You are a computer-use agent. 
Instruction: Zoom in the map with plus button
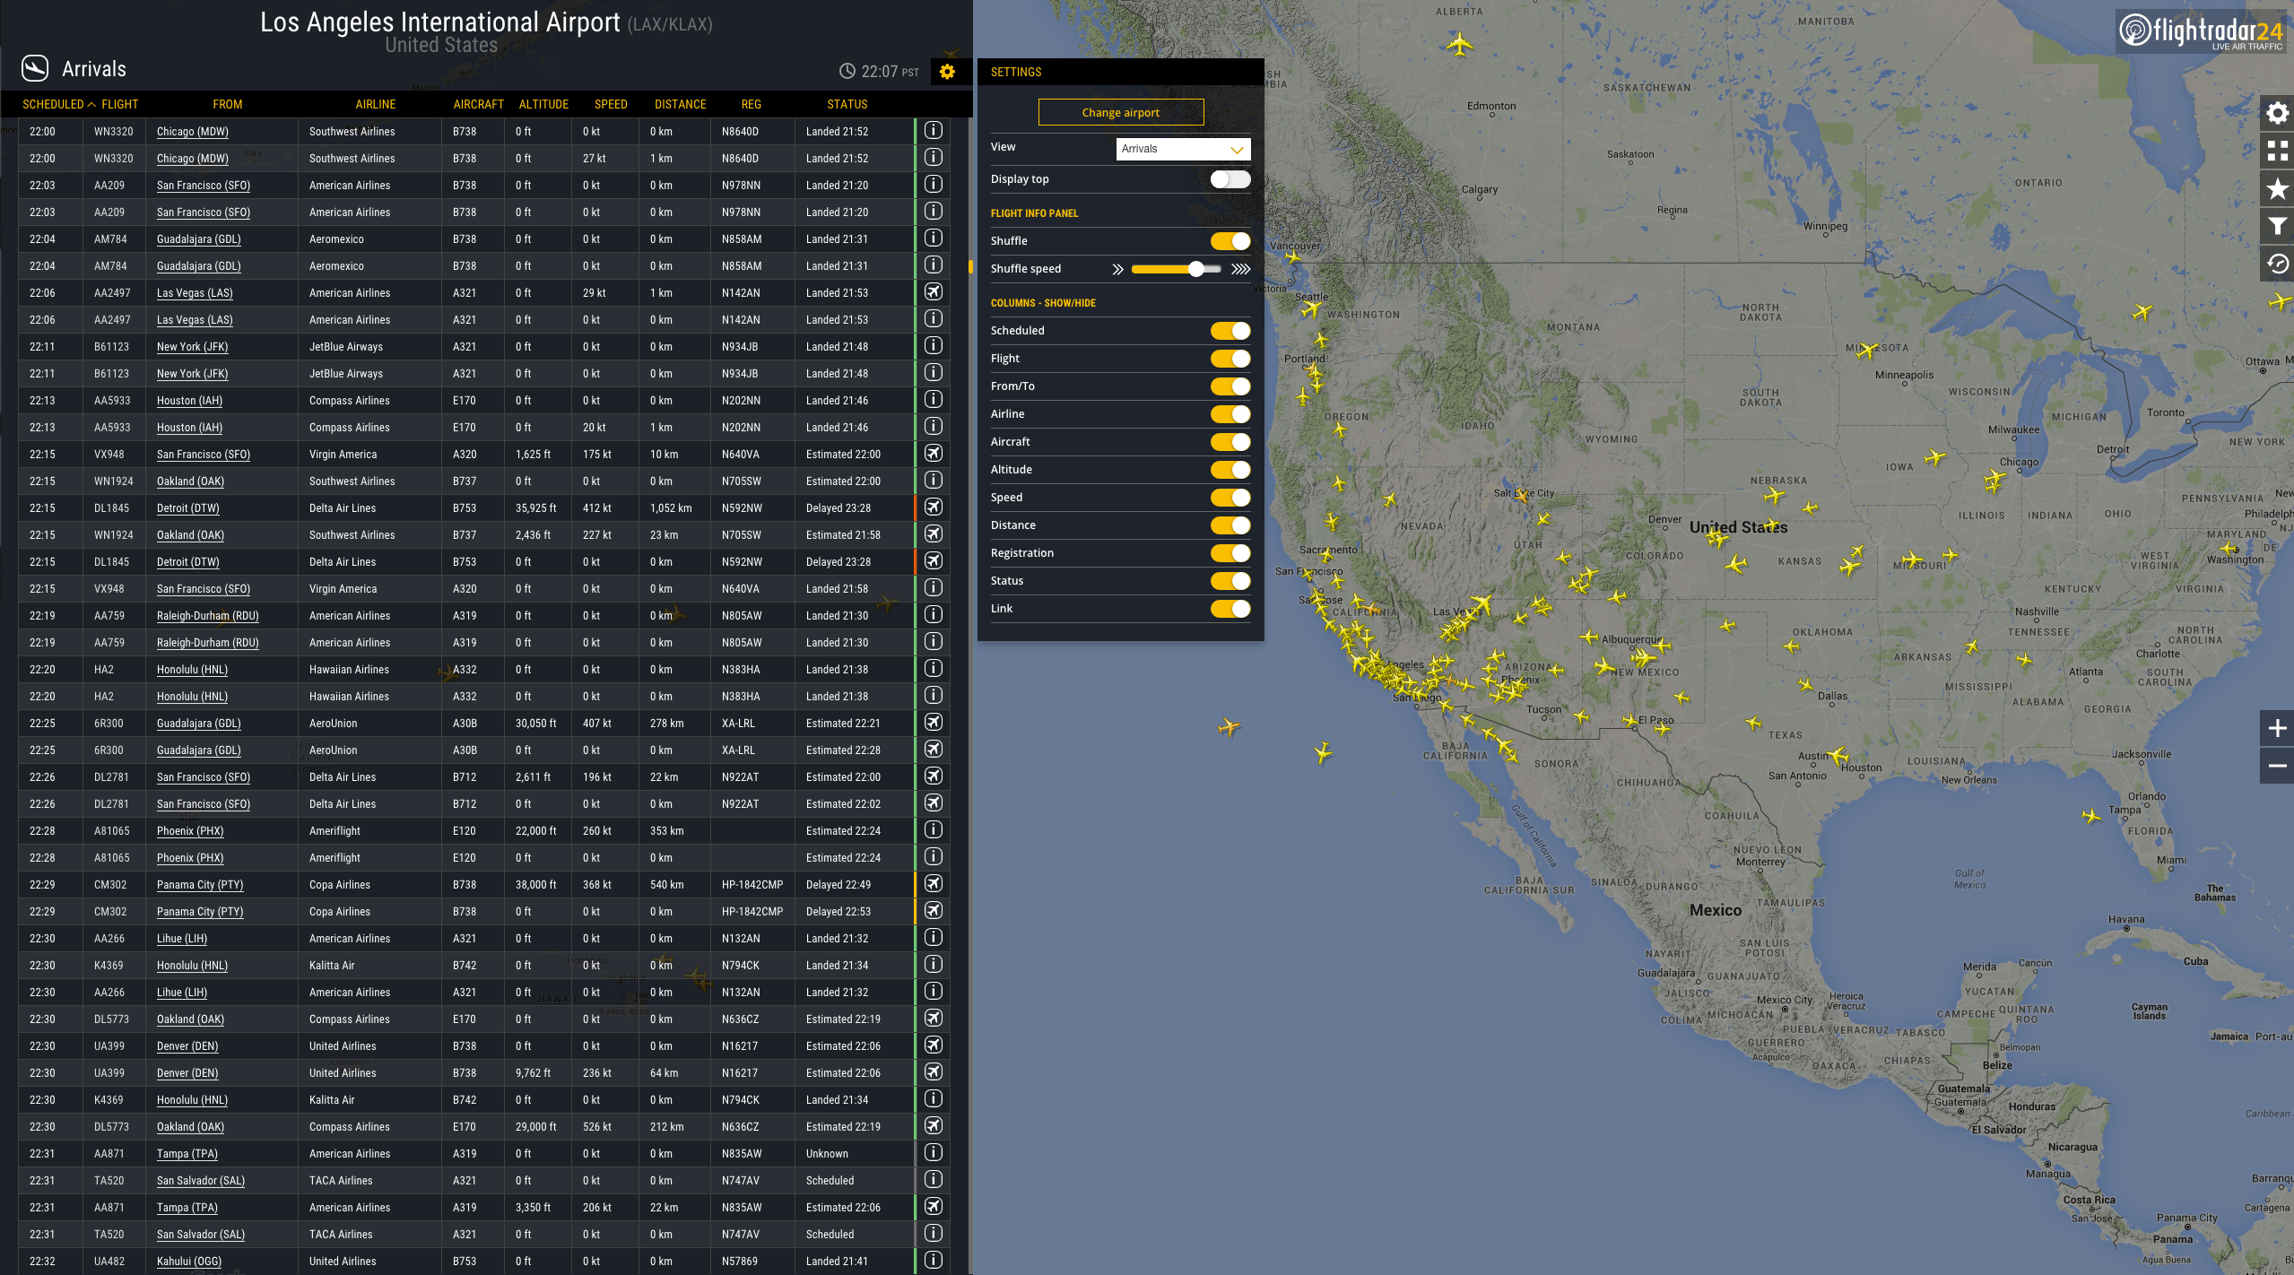click(2277, 728)
